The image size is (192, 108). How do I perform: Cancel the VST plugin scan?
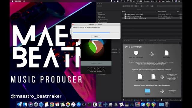tap(96, 36)
